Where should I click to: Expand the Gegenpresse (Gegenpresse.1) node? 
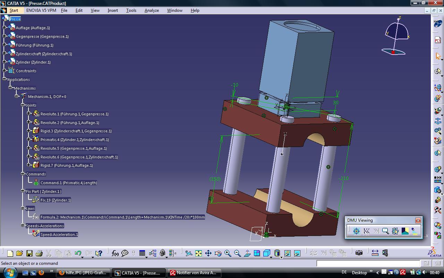[4, 36]
